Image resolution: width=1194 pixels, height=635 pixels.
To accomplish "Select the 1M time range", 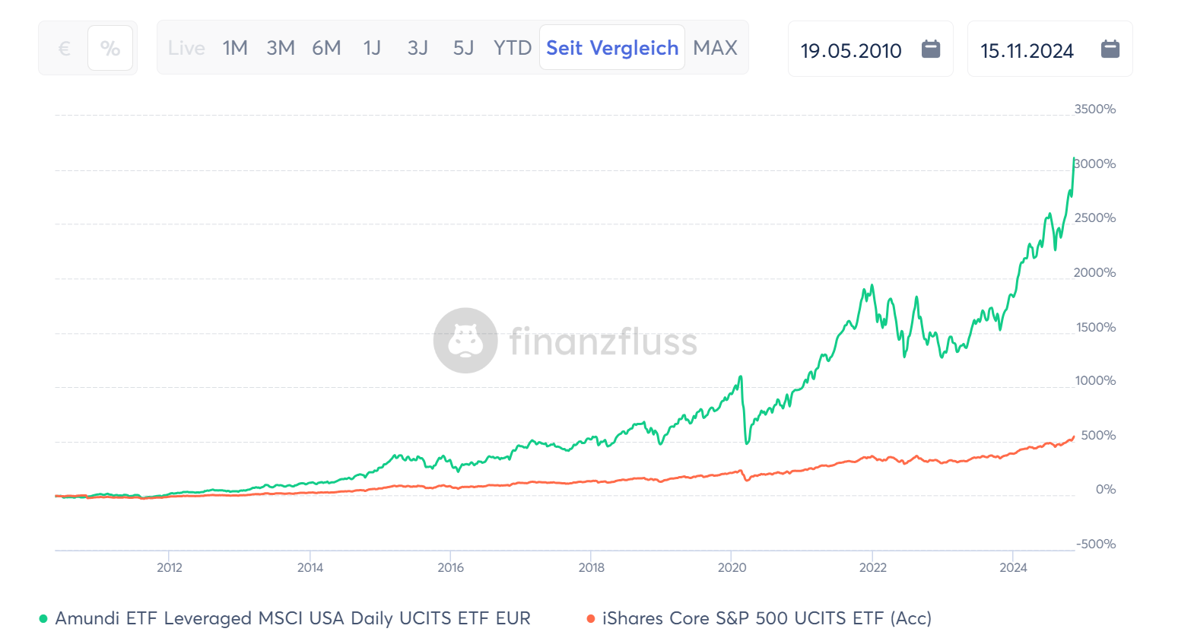I will point(235,48).
